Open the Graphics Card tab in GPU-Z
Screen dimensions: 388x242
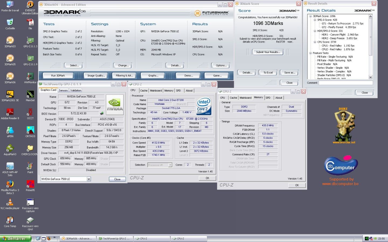click(48, 90)
